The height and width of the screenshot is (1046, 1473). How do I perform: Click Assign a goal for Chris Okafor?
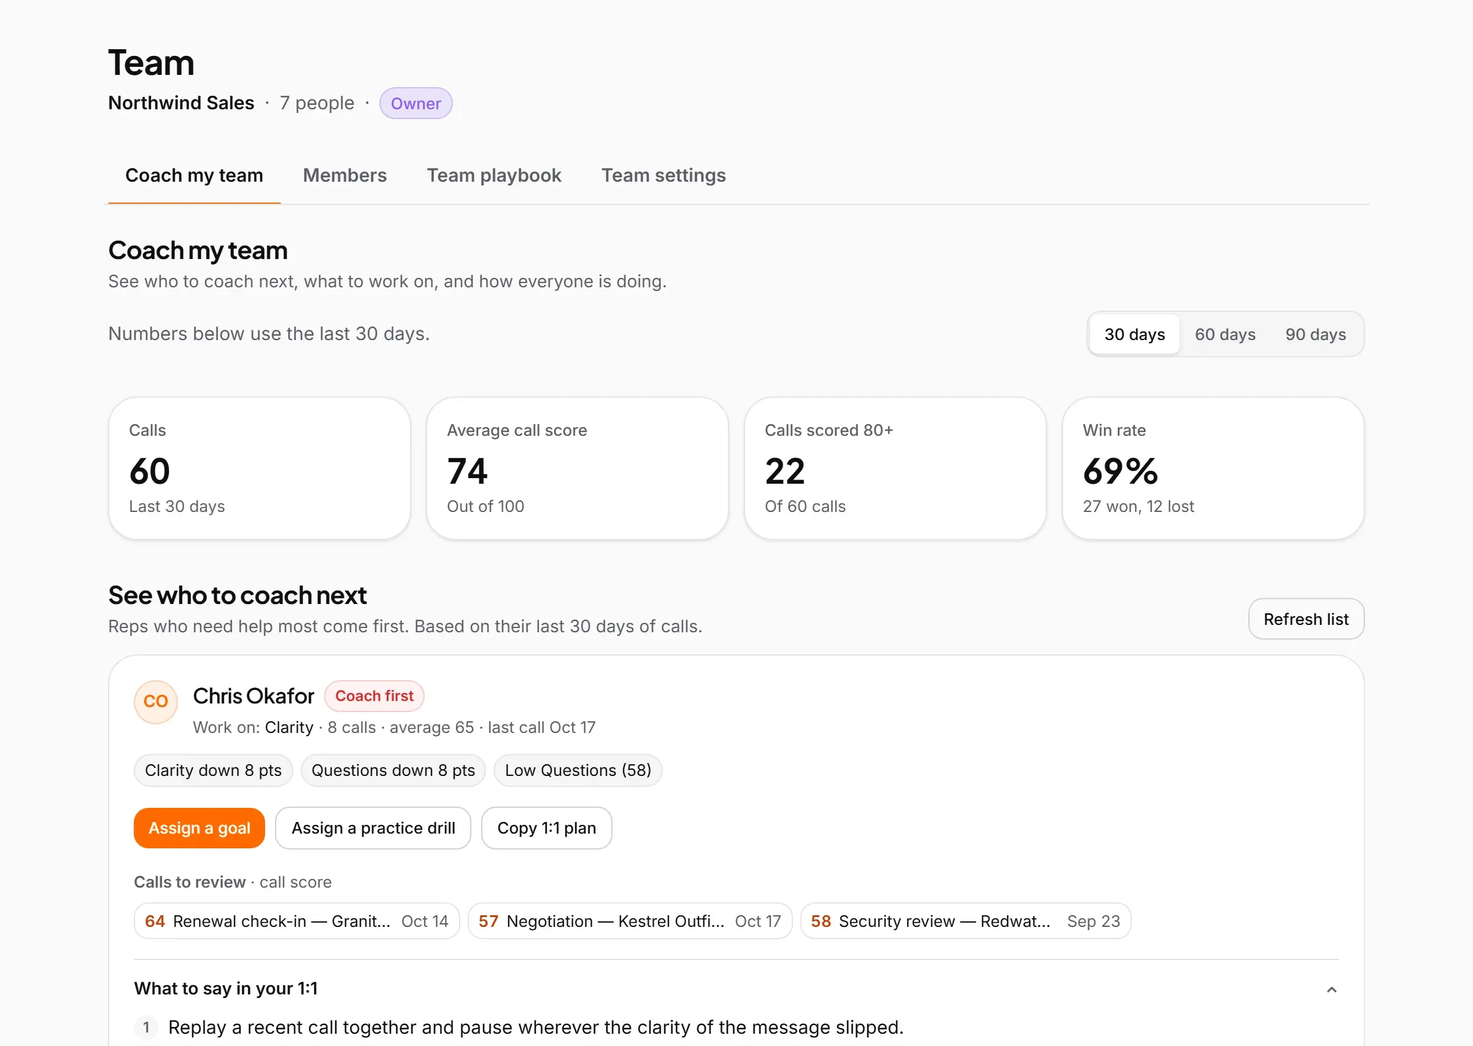[199, 827]
